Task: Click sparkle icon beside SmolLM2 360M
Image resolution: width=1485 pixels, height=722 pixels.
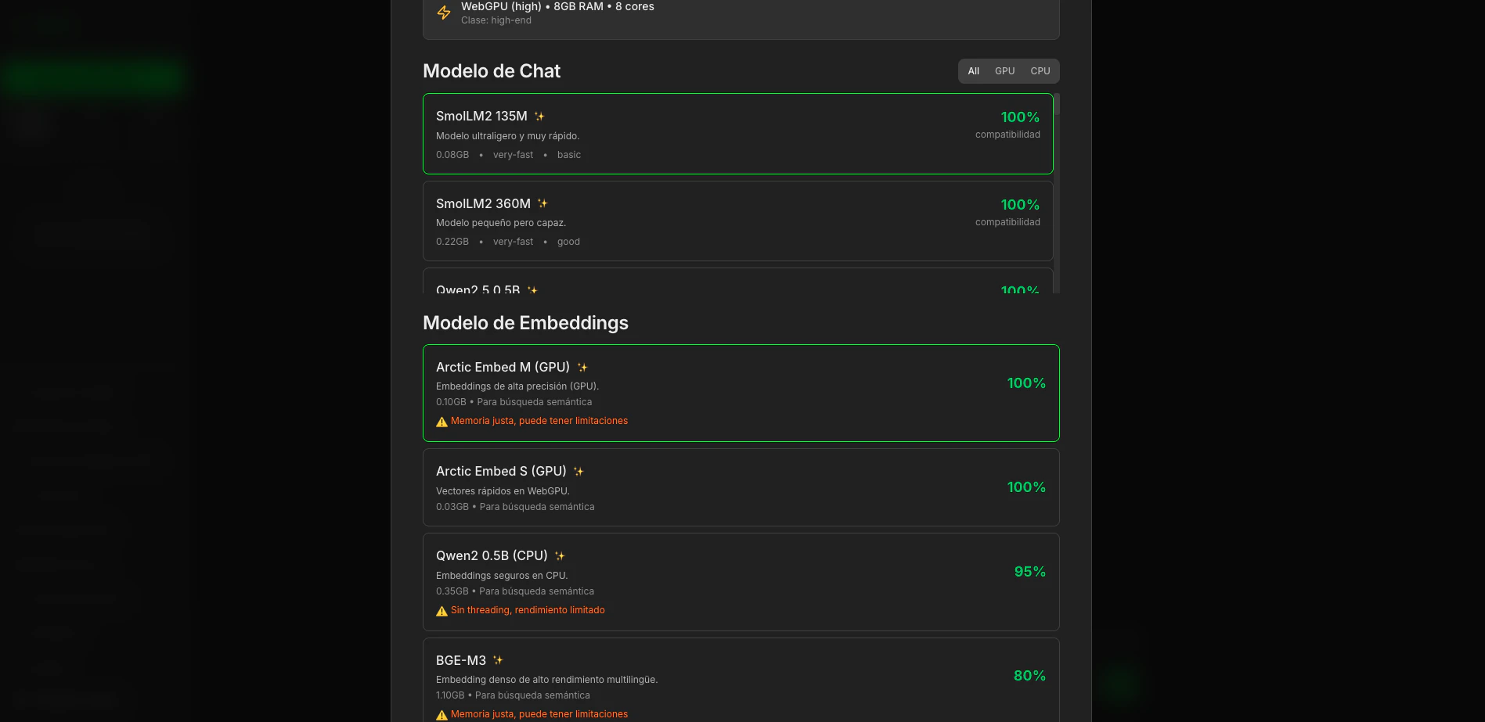Action: point(542,203)
